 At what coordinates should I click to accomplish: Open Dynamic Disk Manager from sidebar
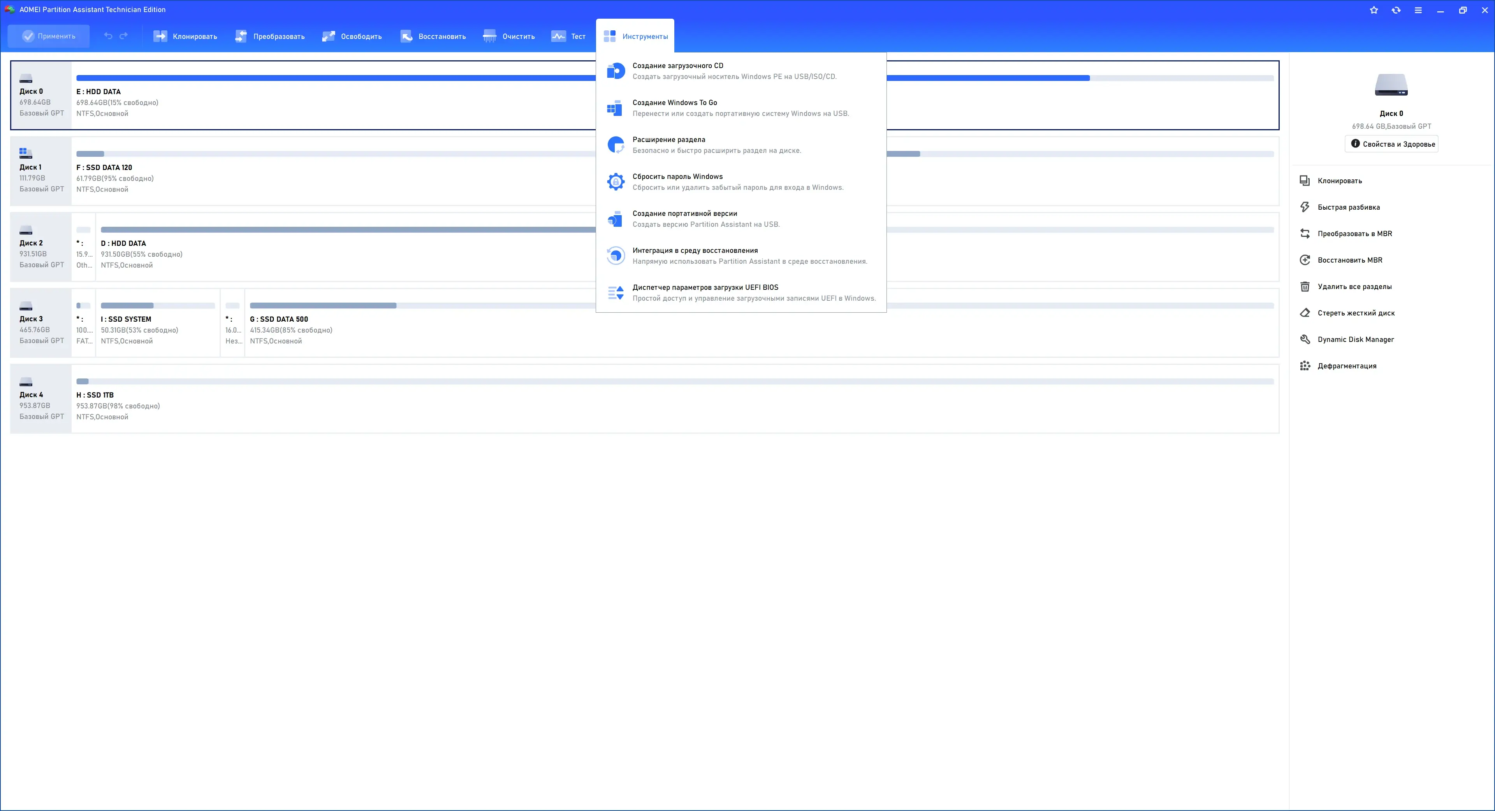(x=1355, y=339)
